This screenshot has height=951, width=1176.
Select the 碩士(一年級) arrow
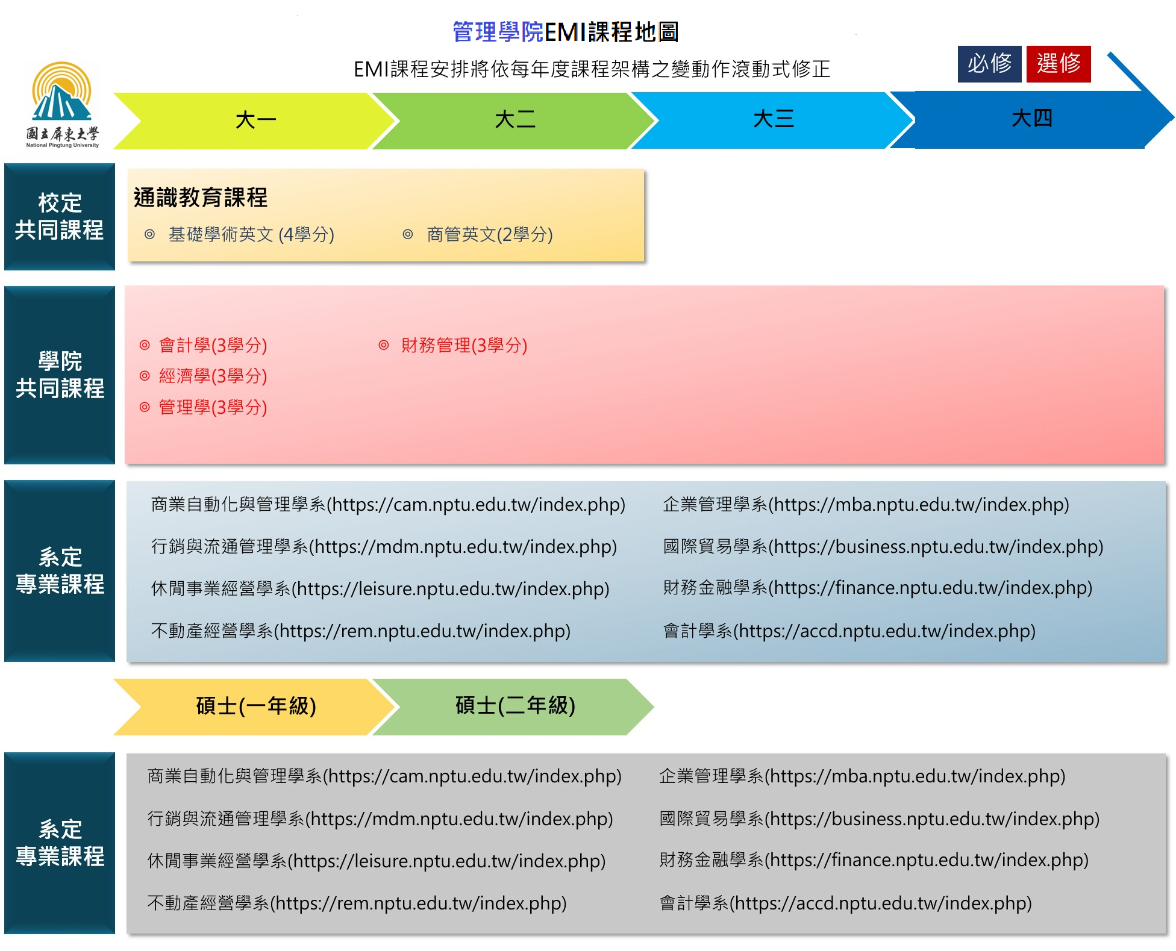point(255,706)
